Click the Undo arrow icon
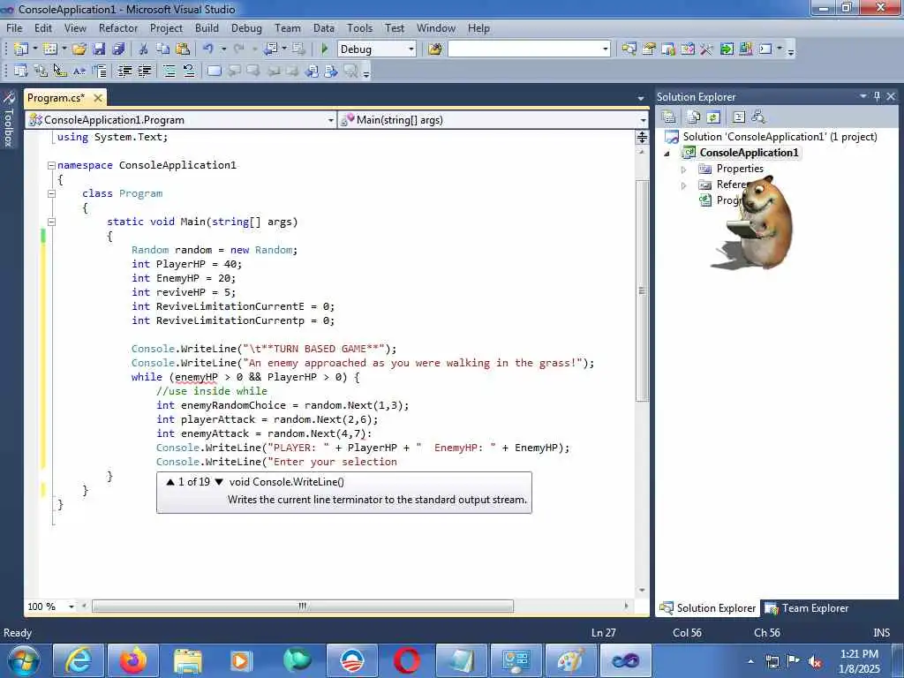The image size is (904, 678). [x=208, y=49]
